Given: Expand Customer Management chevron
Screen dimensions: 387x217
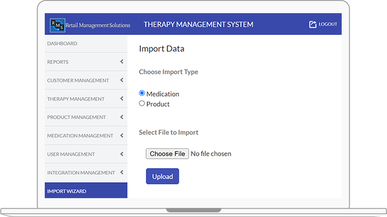Looking at the screenshot, I should [122, 80].
